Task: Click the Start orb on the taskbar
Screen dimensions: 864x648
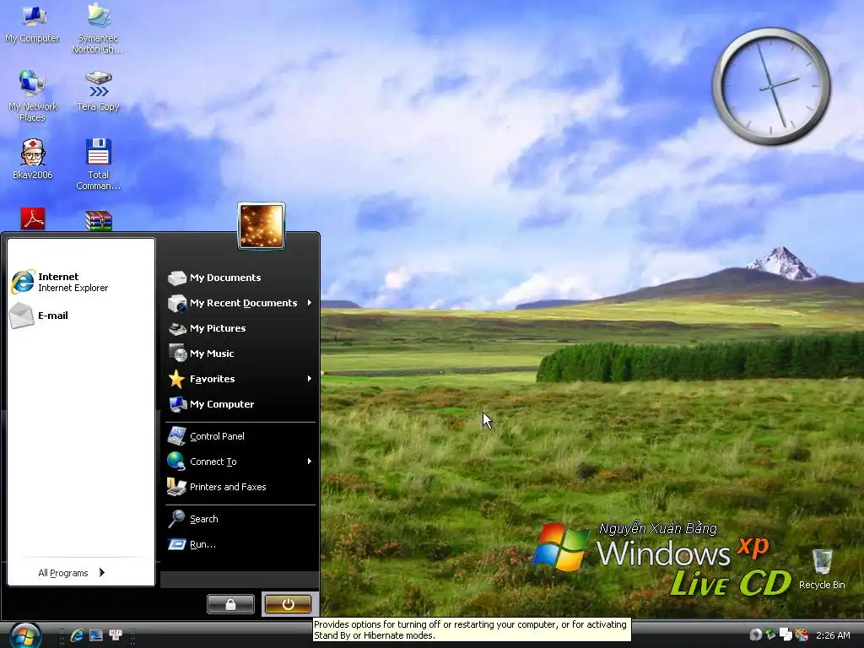Action: tap(24, 636)
